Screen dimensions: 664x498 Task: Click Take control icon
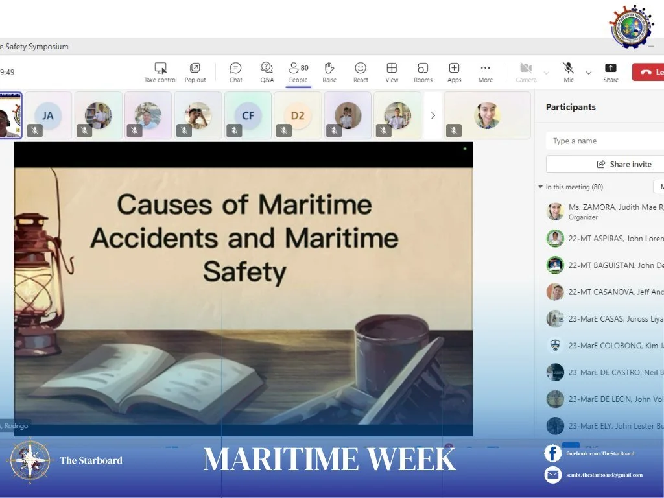(x=160, y=68)
